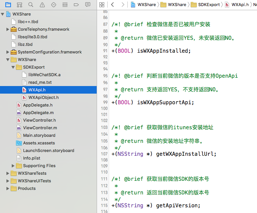
Task: Show the Report navigator speech-bubble icon
Action: [x=88, y=5]
